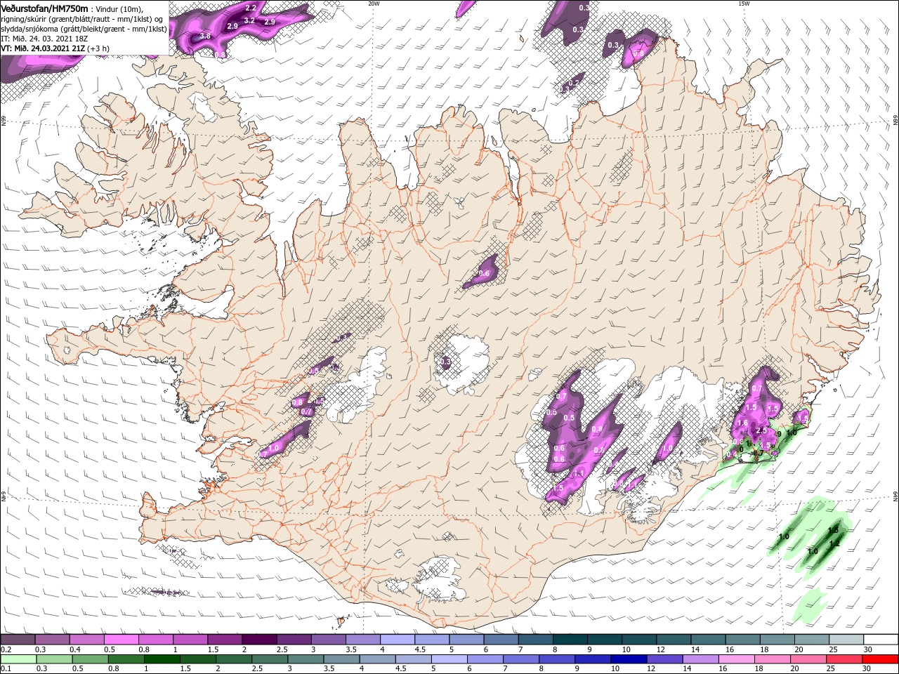This screenshot has width=899, height=674.
Task: Click the Veðurstofan/HM750m title text
Action: tap(44, 8)
